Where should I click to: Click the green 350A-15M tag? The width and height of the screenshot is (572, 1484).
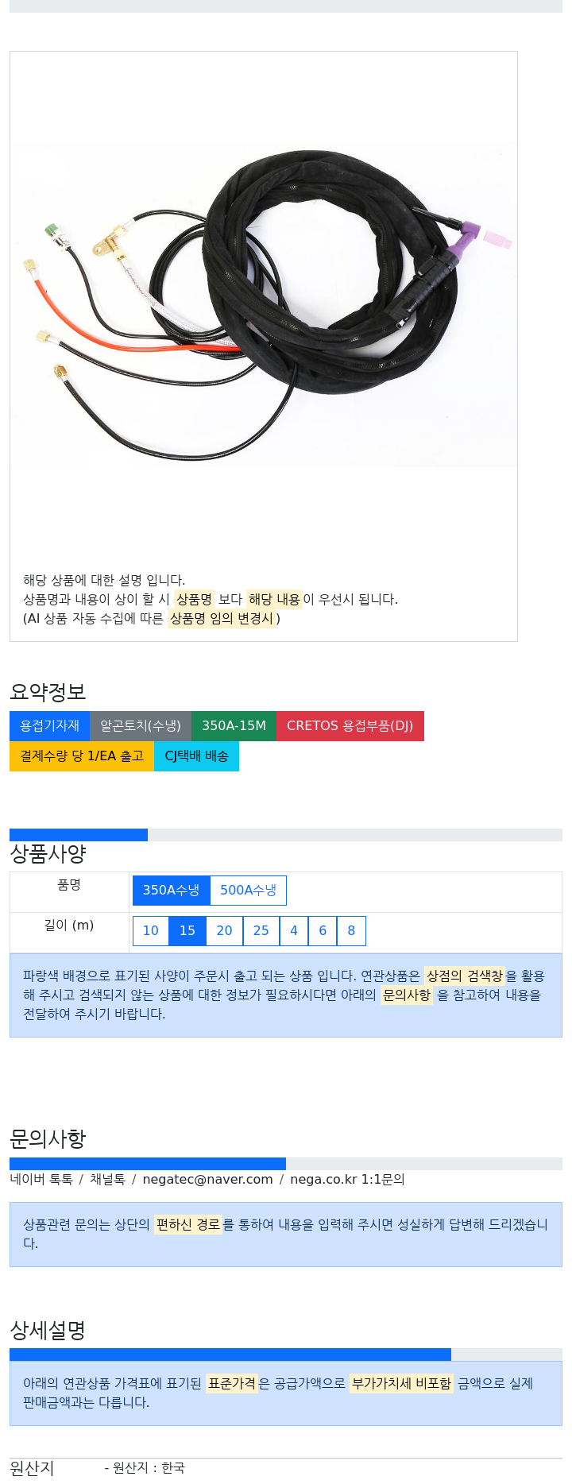[234, 726]
